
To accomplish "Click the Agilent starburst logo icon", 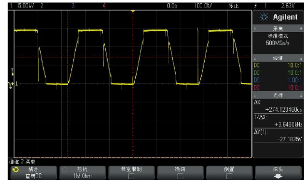I will 264,17.
